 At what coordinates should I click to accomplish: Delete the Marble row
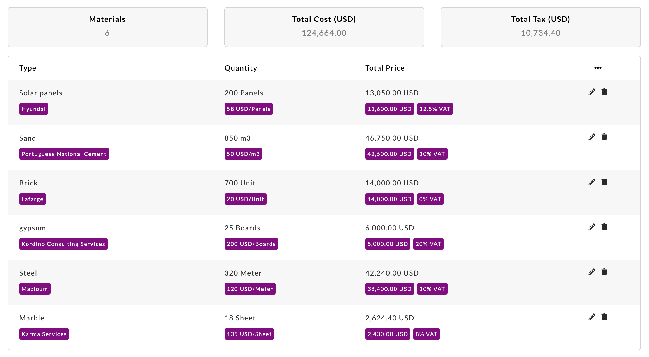[604, 317]
